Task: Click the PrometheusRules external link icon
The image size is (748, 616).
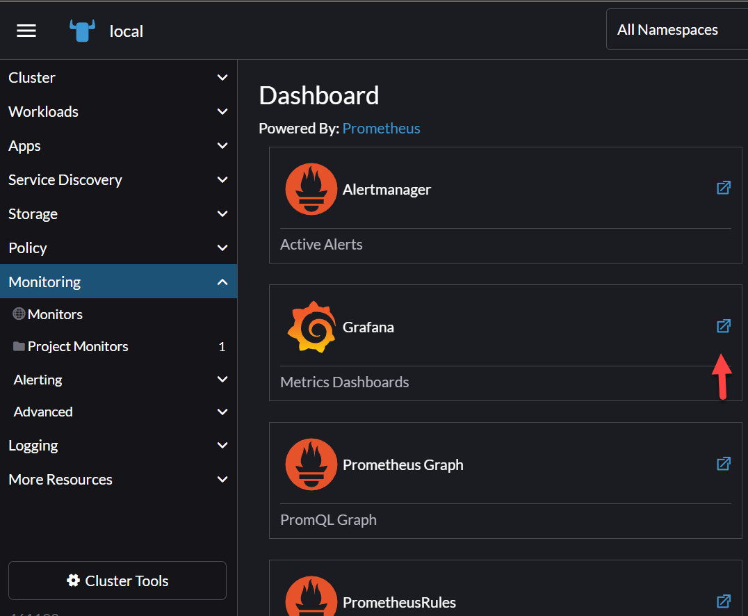Action: pos(724,601)
